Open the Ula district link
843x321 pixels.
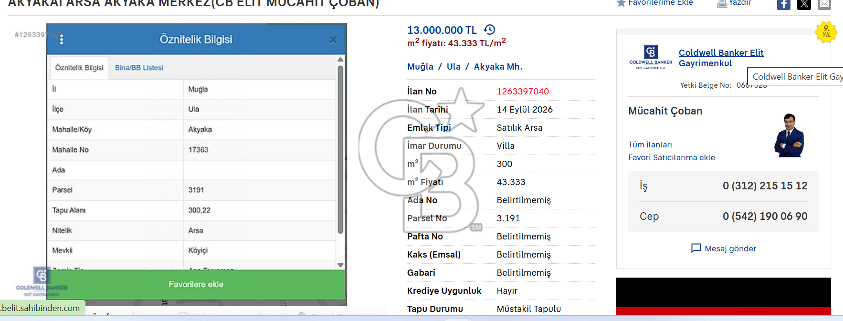(x=453, y=67)
